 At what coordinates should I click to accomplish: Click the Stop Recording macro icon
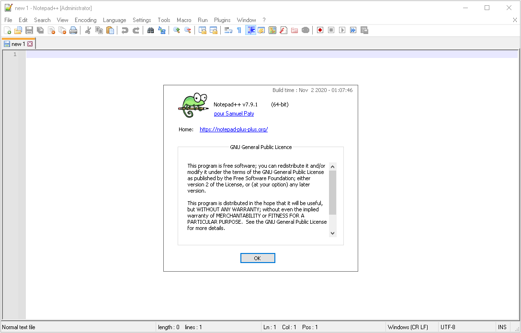pos(331,30)
